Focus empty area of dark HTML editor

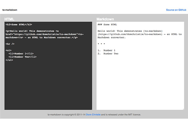47,87
